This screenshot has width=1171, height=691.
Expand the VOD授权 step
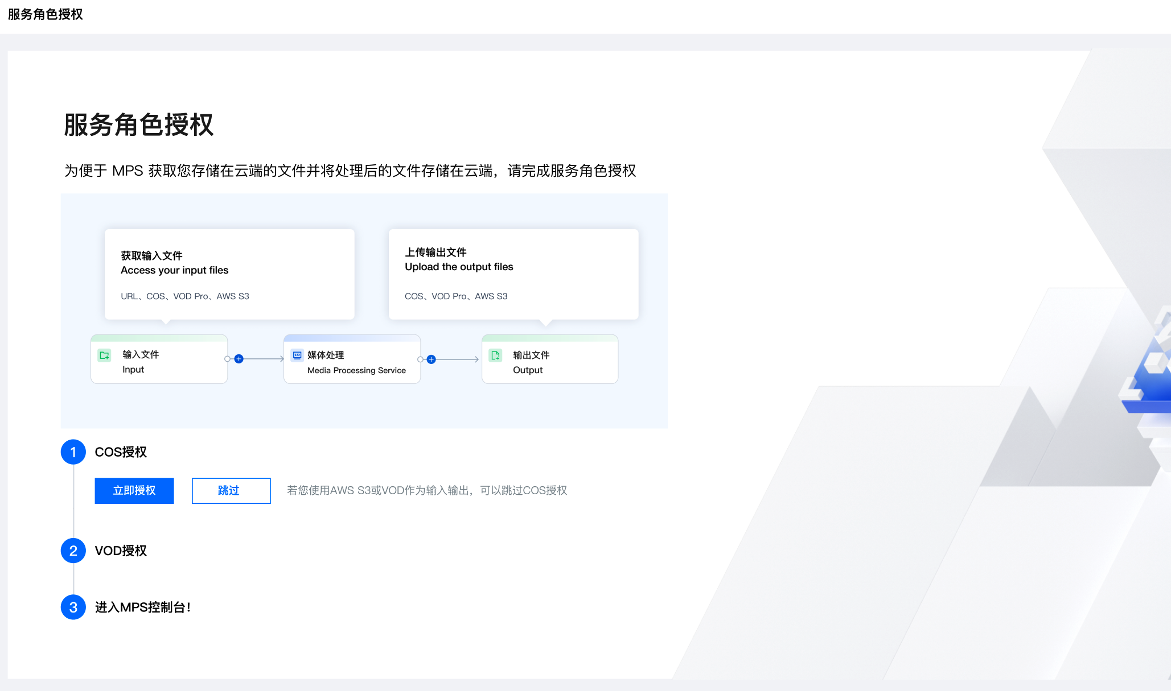coord(121,551)
